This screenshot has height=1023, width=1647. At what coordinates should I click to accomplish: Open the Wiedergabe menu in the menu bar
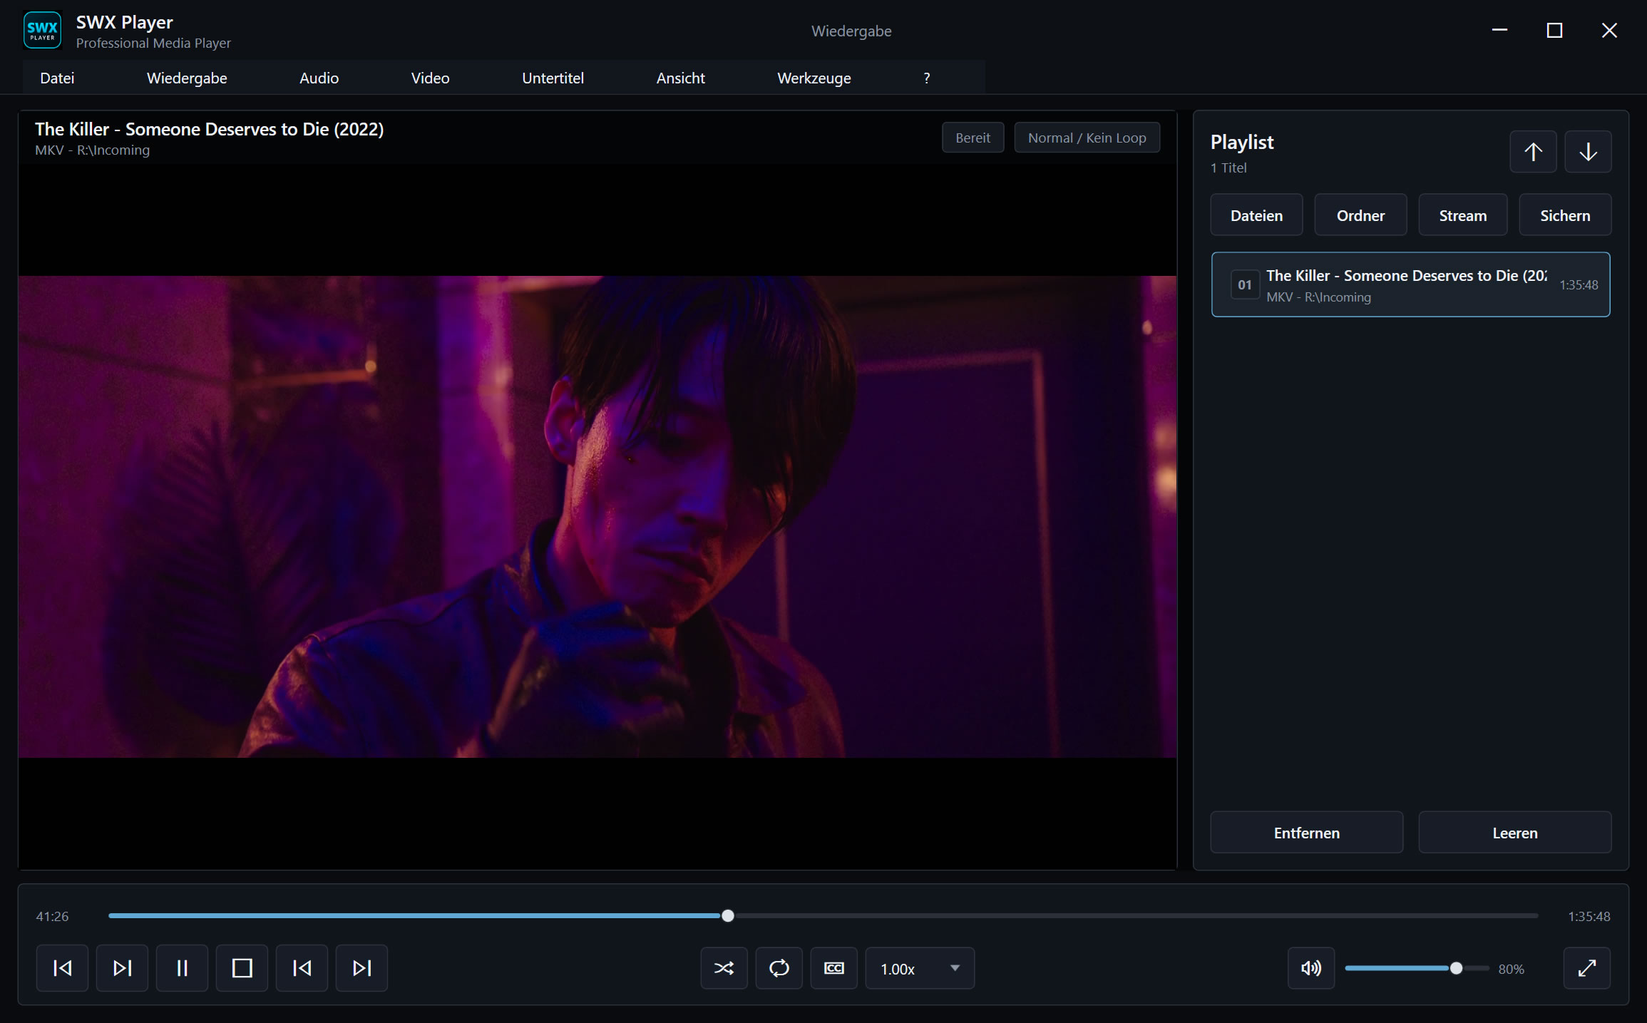(187, 78)
